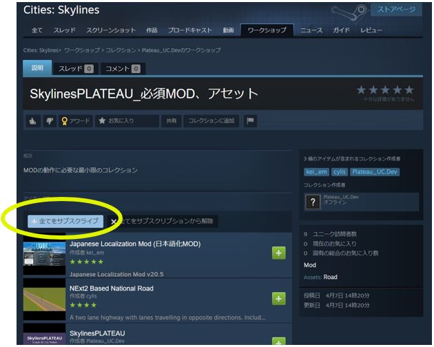Click the thumbs up rating icon
Viewport: 434px width, 347px height.
coord(33,121)
